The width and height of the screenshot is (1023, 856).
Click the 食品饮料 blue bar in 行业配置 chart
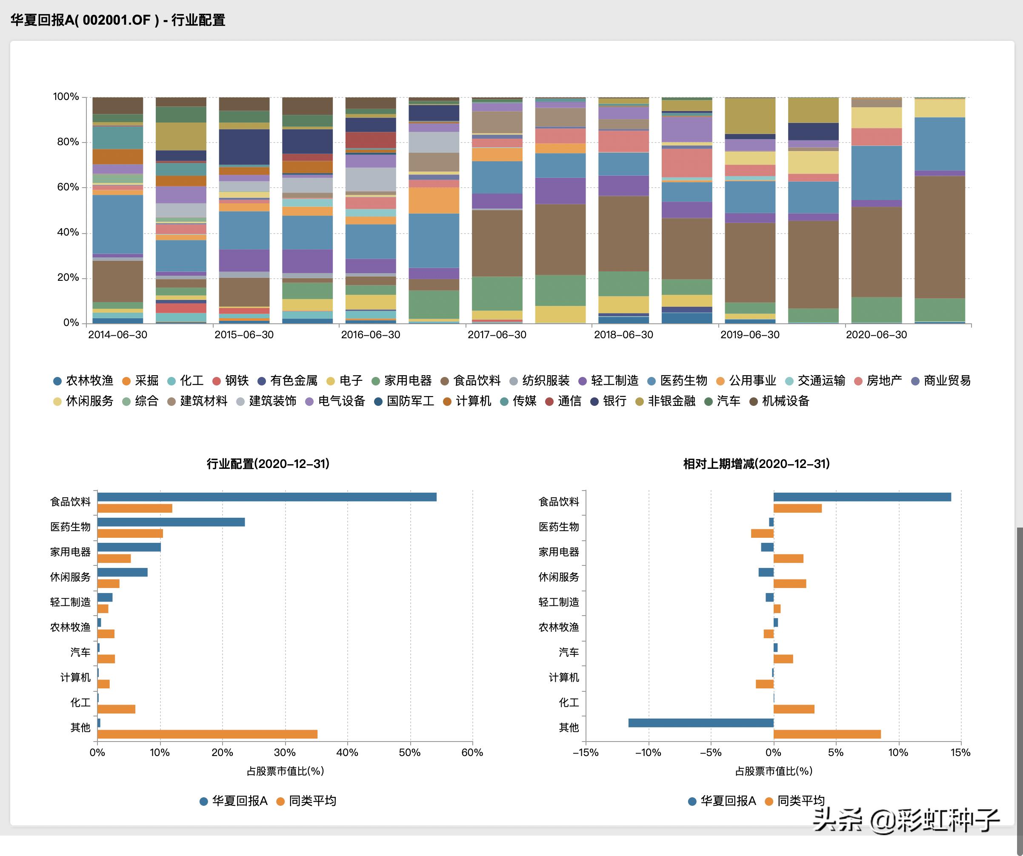coord(266,497)
